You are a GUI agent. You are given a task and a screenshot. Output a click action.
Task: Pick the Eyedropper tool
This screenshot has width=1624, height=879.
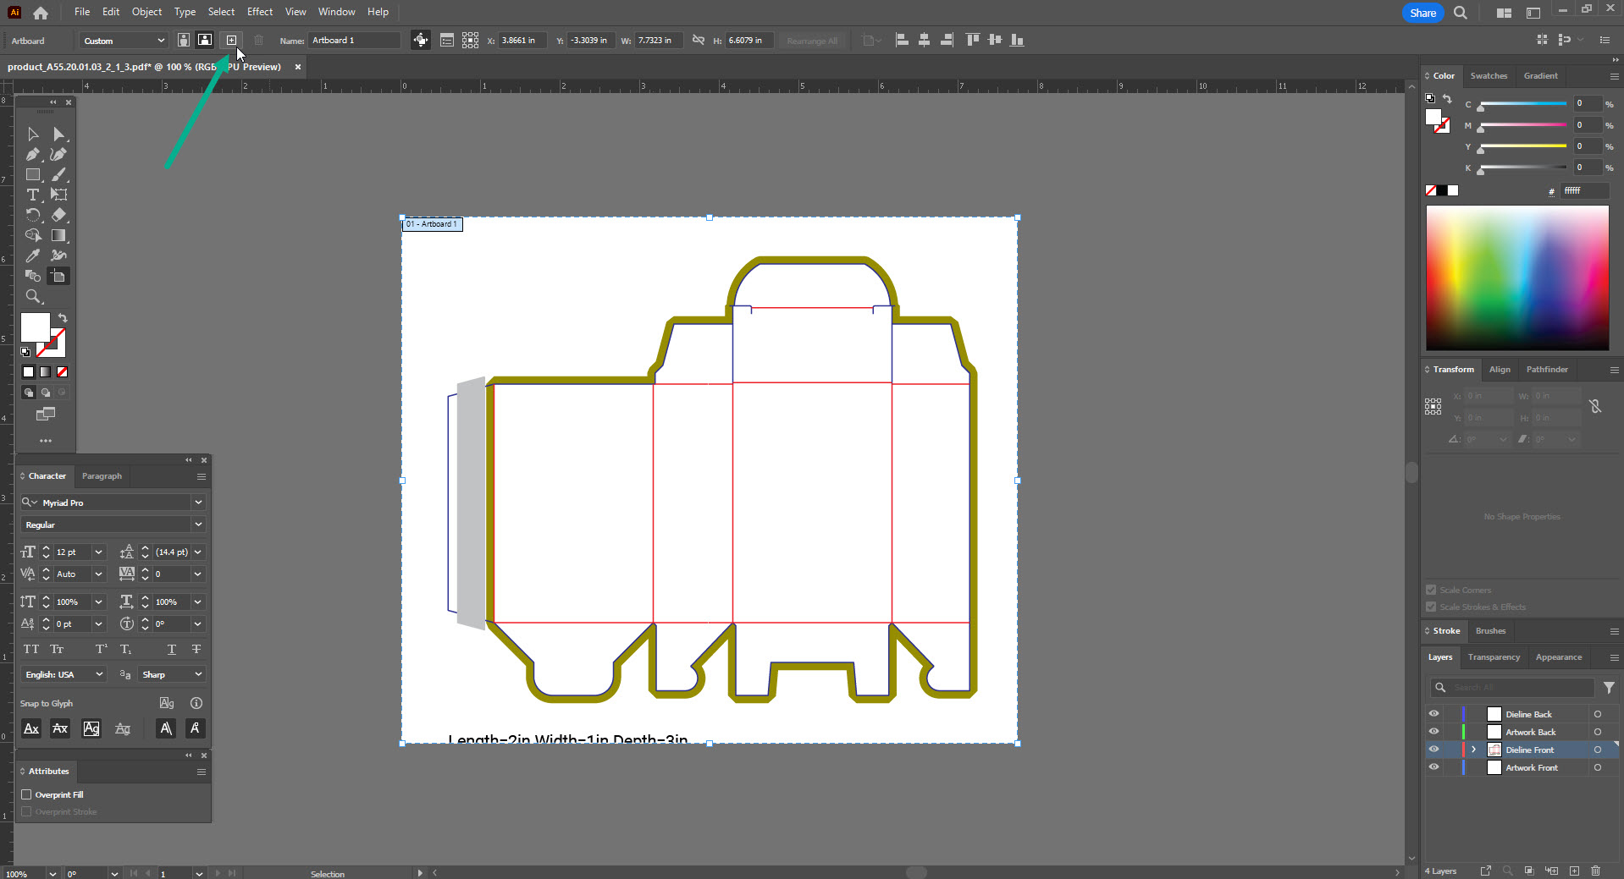[32, 255]
